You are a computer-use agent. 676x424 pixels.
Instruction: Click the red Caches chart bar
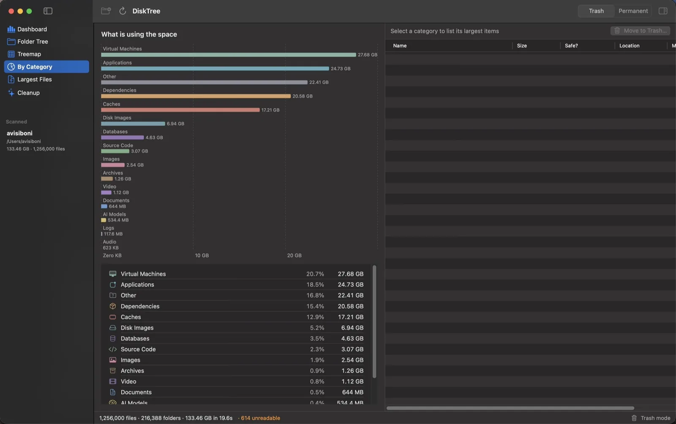click(x=180, y=110)
